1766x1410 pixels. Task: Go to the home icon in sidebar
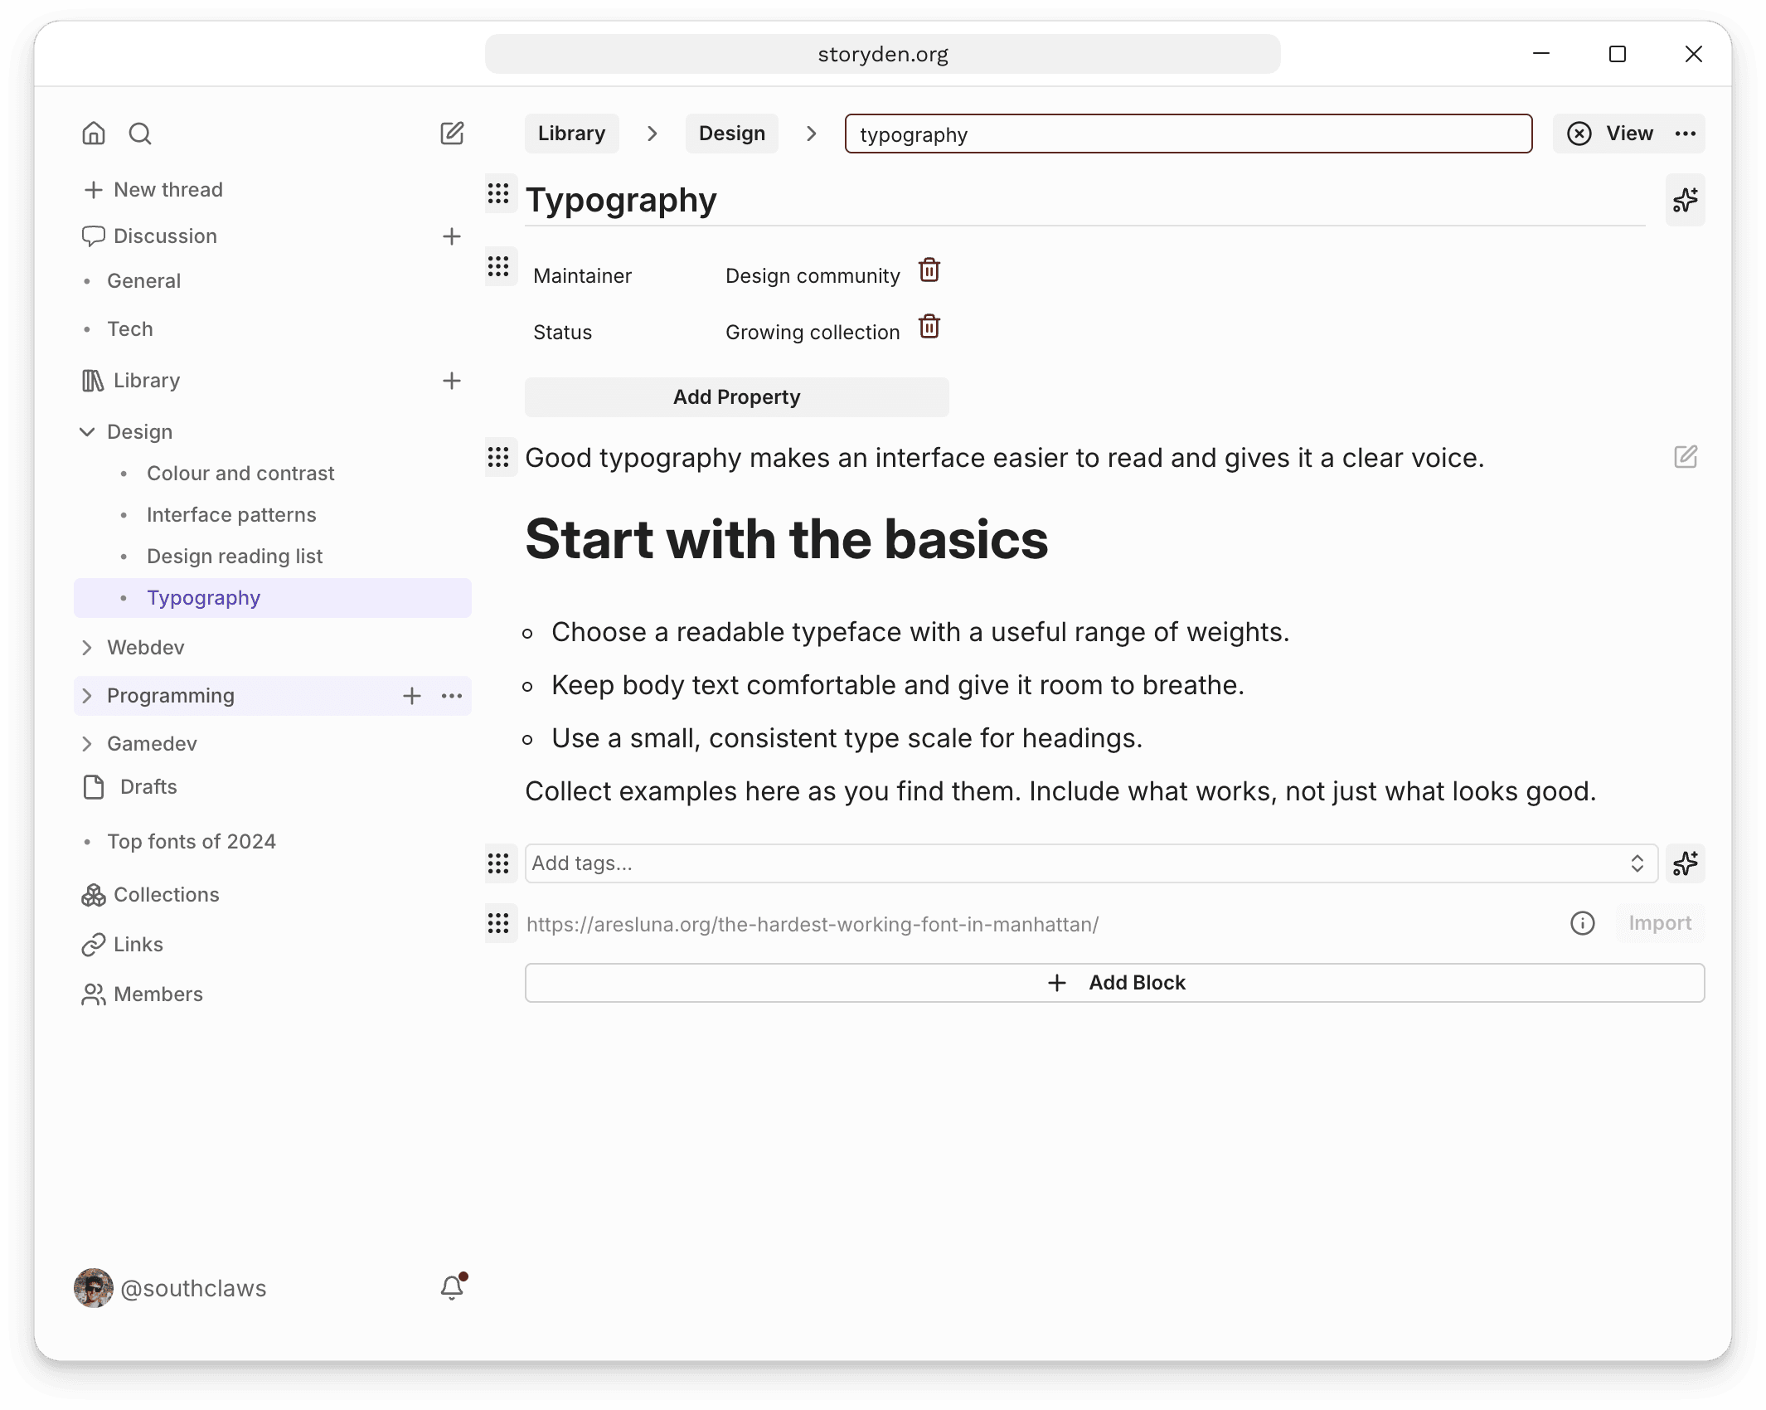(x=94, y=134)
